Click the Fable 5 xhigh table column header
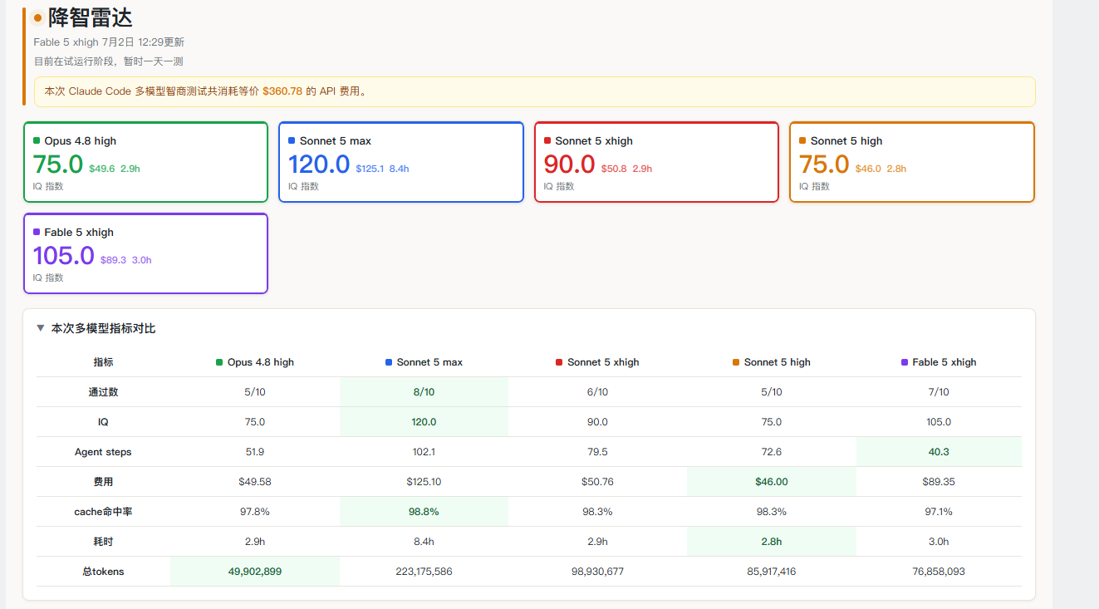Screen dimensions: 1099x609 point(939,362)
